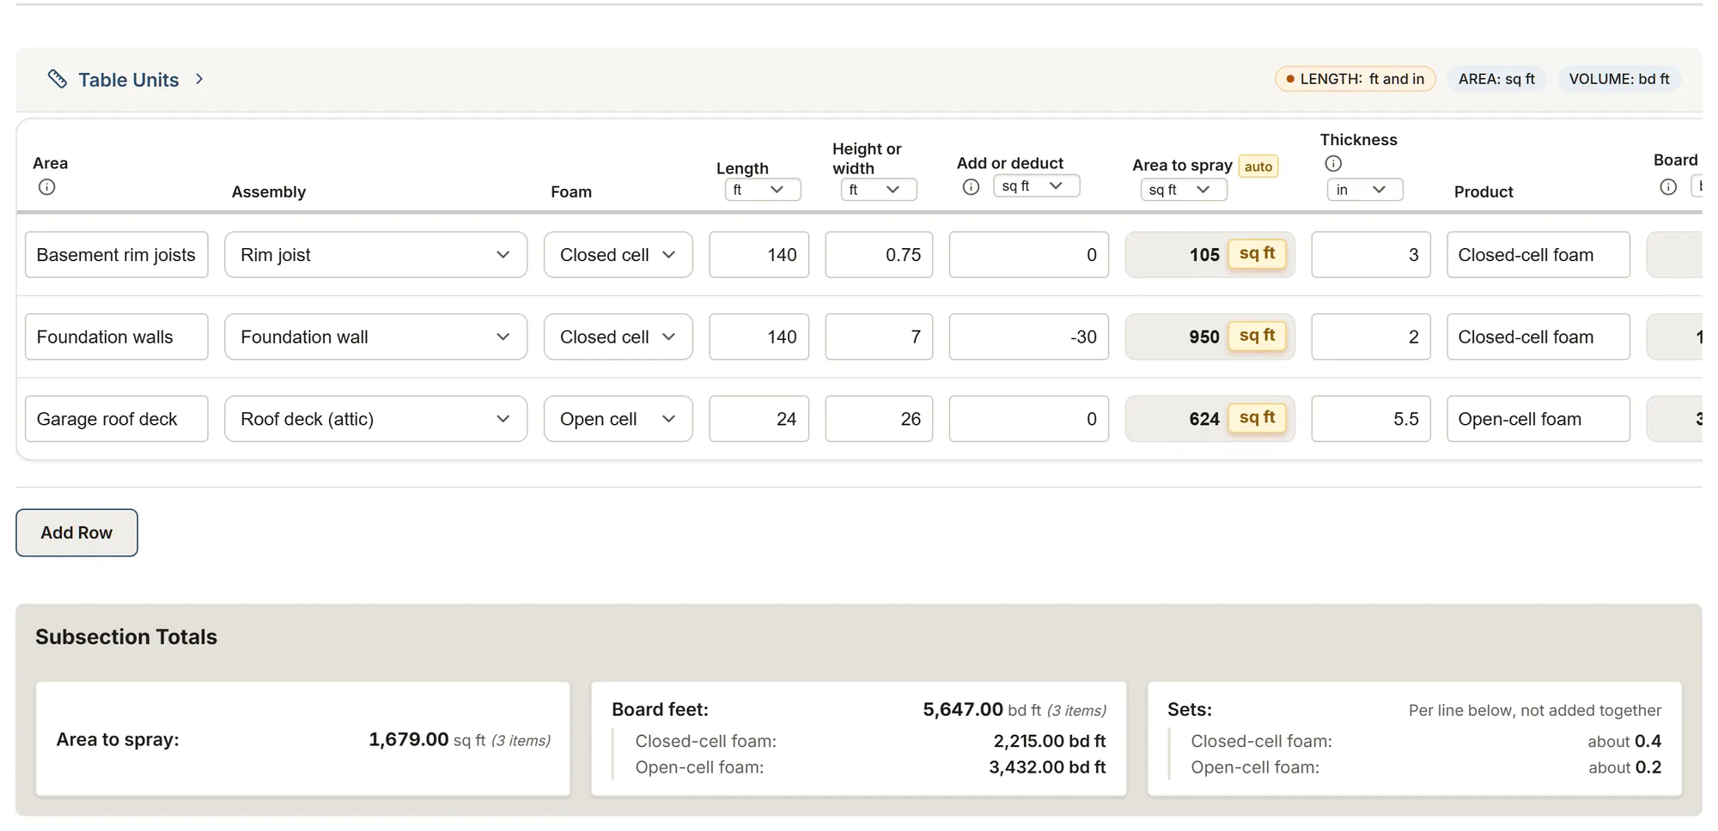Screen dimensions: 1718x831
Task: Click the 2,215.00 bd ft closed-cell value
Action: 1050,741
